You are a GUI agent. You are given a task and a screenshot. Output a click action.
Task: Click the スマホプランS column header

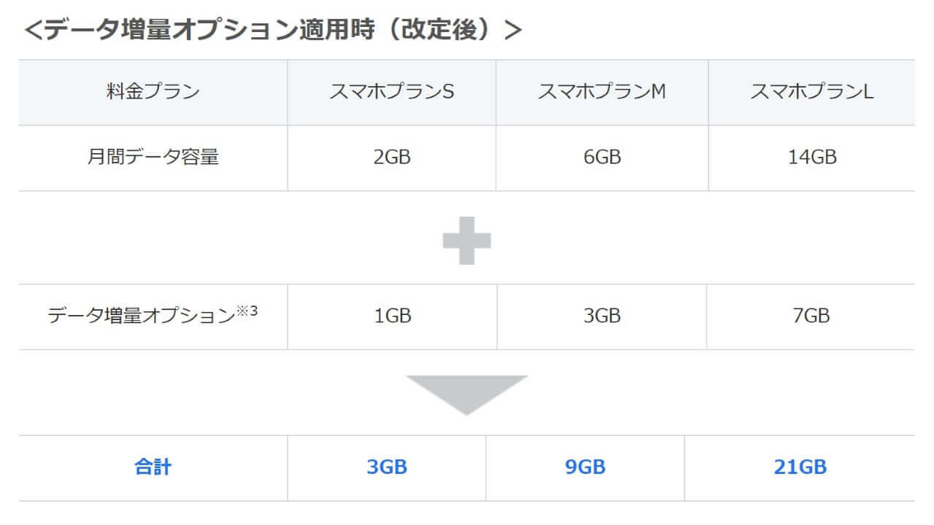392,93
